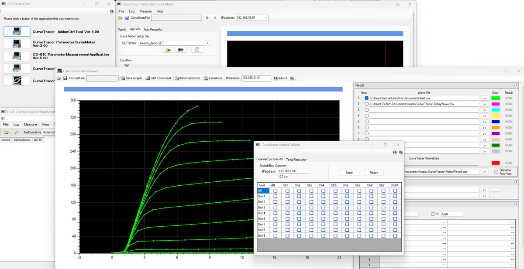This screenshot has width=524, height=269.
Task: Check View checkbox for FileList row 3
Action: coord(366,110)
